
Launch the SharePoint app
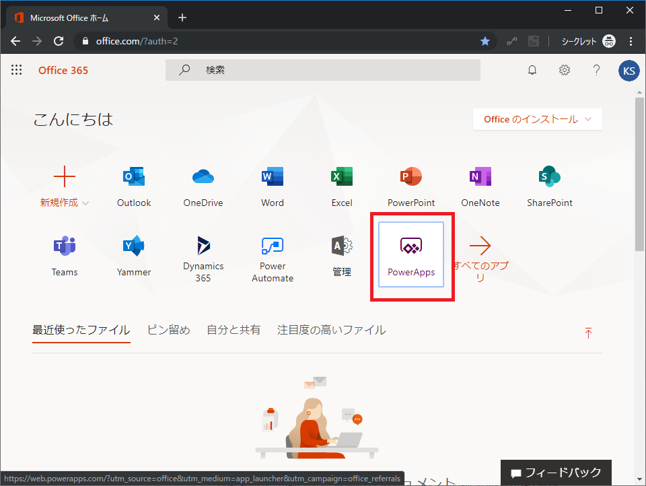point(550,186)
